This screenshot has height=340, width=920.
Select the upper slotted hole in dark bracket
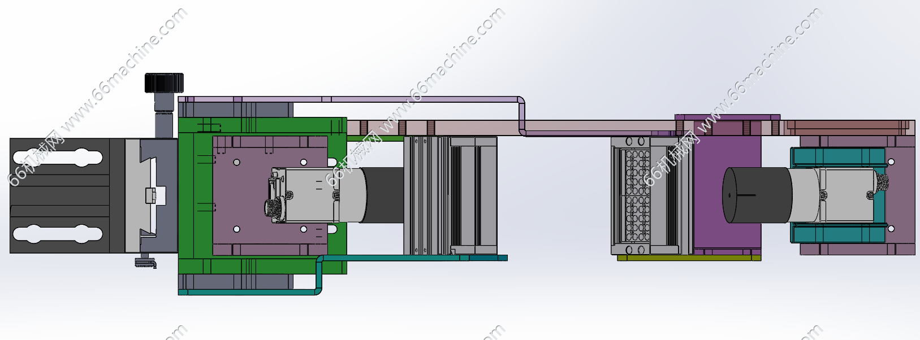coord(57,156)
